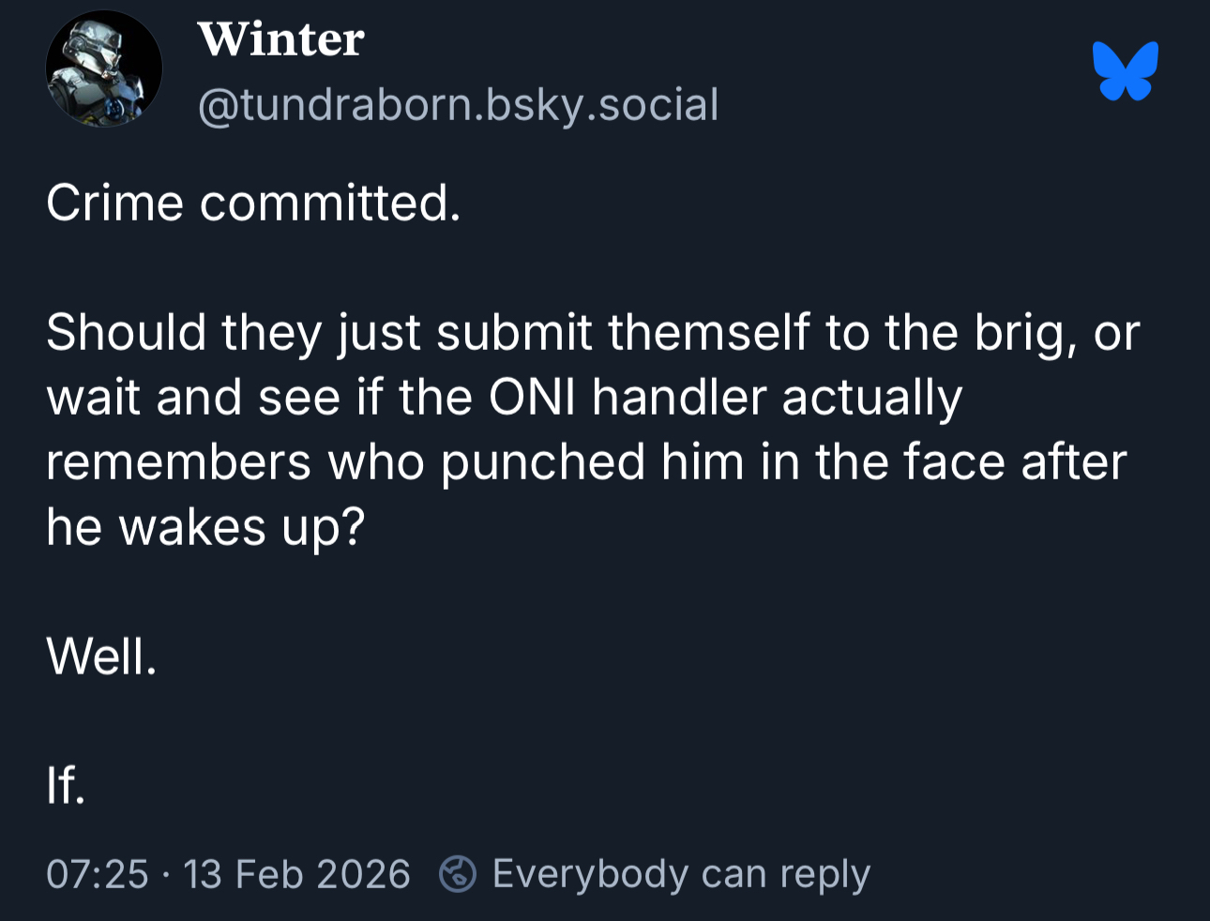Click the "Everybody can reply" label
This screenshot has height=921, width=1210.
(681, 874)
